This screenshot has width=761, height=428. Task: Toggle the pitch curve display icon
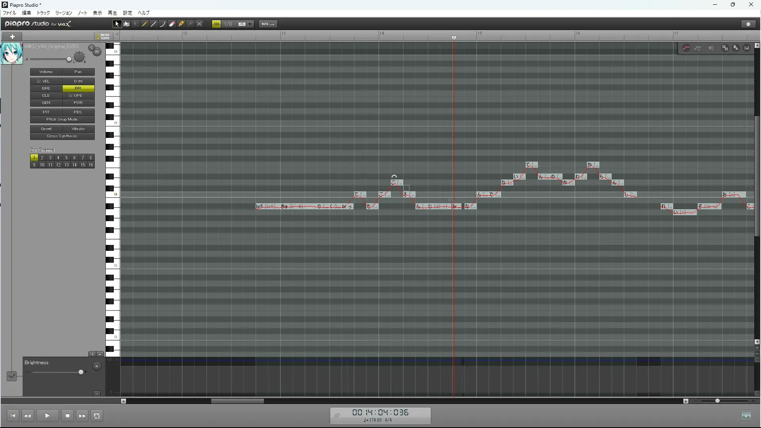point(686,48)
